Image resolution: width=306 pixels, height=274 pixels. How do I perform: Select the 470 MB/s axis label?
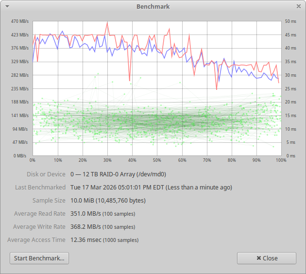[20, 21]
